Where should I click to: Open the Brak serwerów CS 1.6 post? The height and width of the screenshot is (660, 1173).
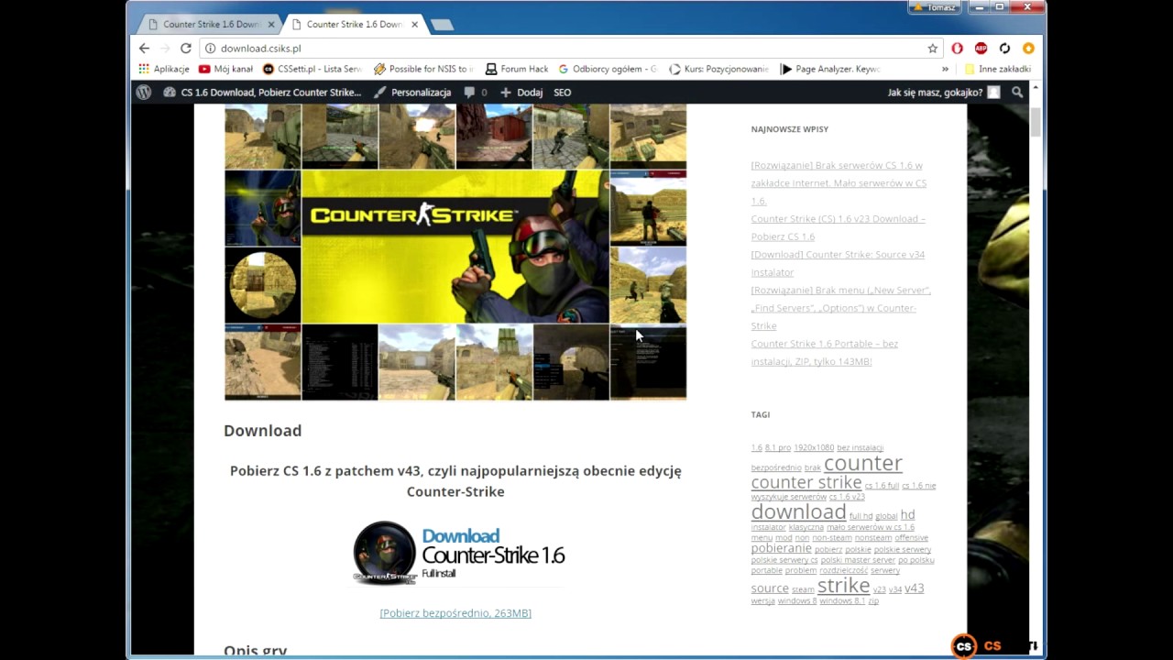tap(839, 183)
